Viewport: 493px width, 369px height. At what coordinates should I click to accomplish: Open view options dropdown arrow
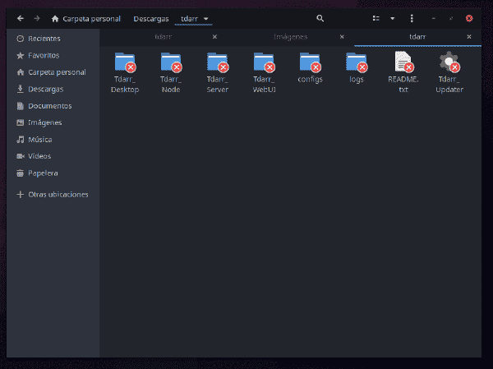[393, 19]
